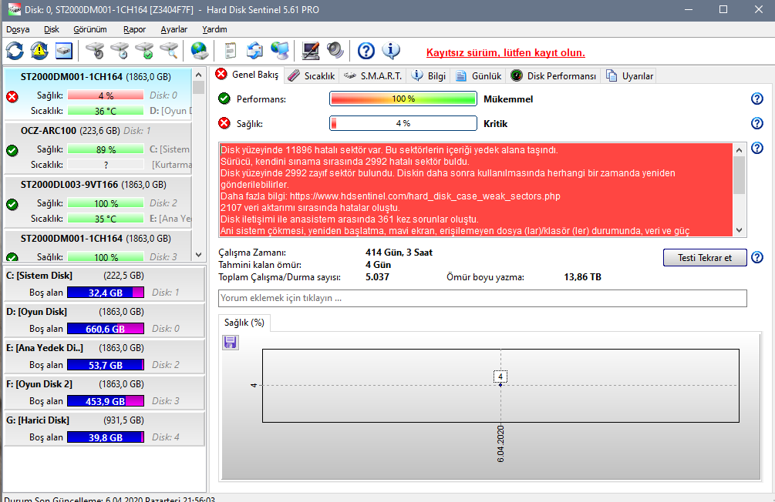Click the 660,6 GB free space bar
Screen dimensions: 775x502
click(x=106, y=329)
